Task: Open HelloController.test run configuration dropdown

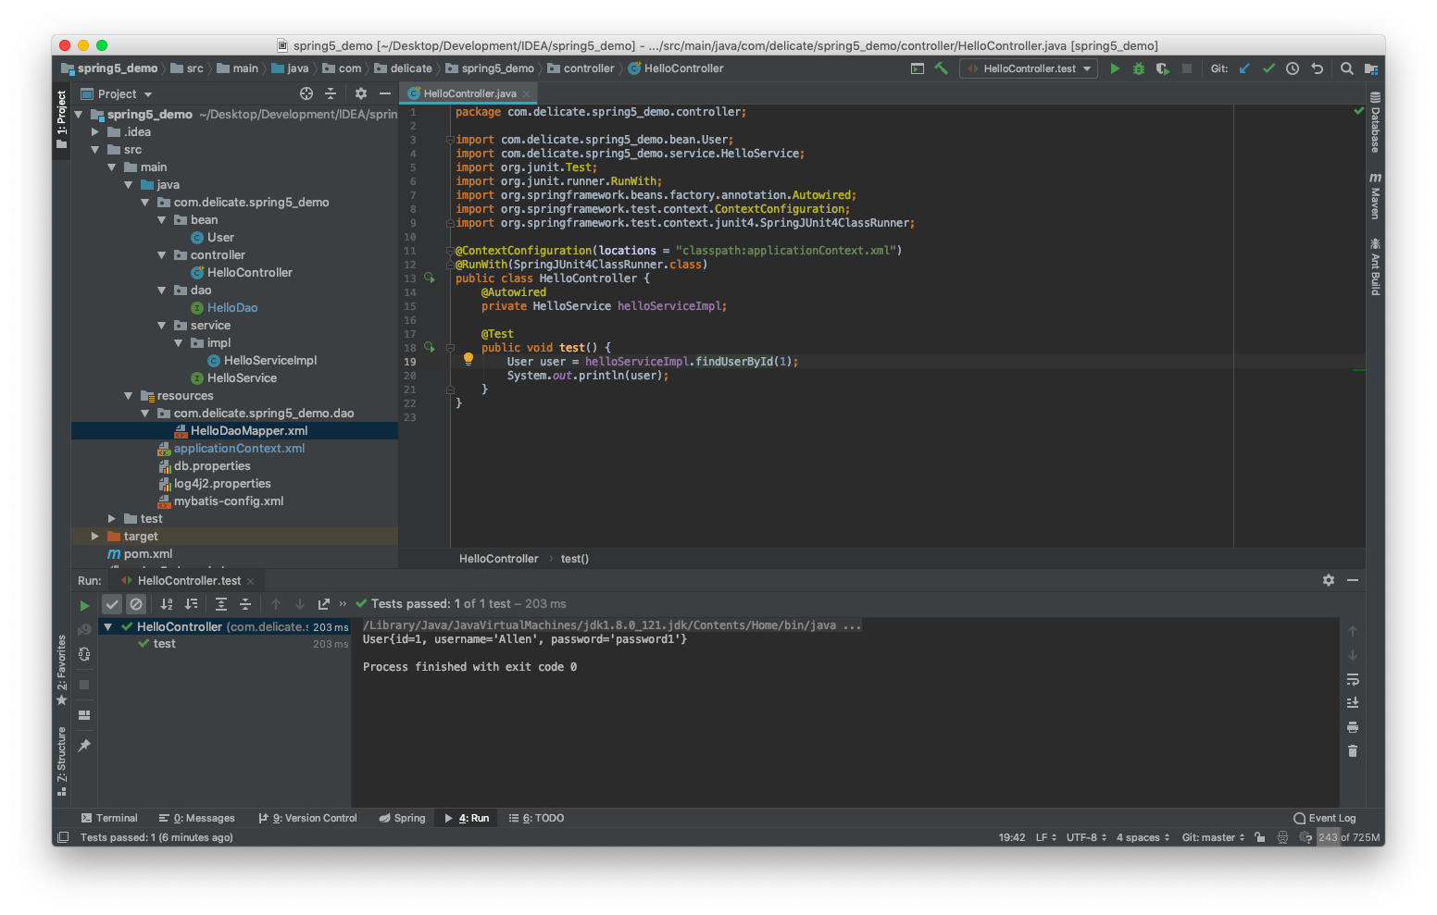Action: click(x=1029, y=68)
